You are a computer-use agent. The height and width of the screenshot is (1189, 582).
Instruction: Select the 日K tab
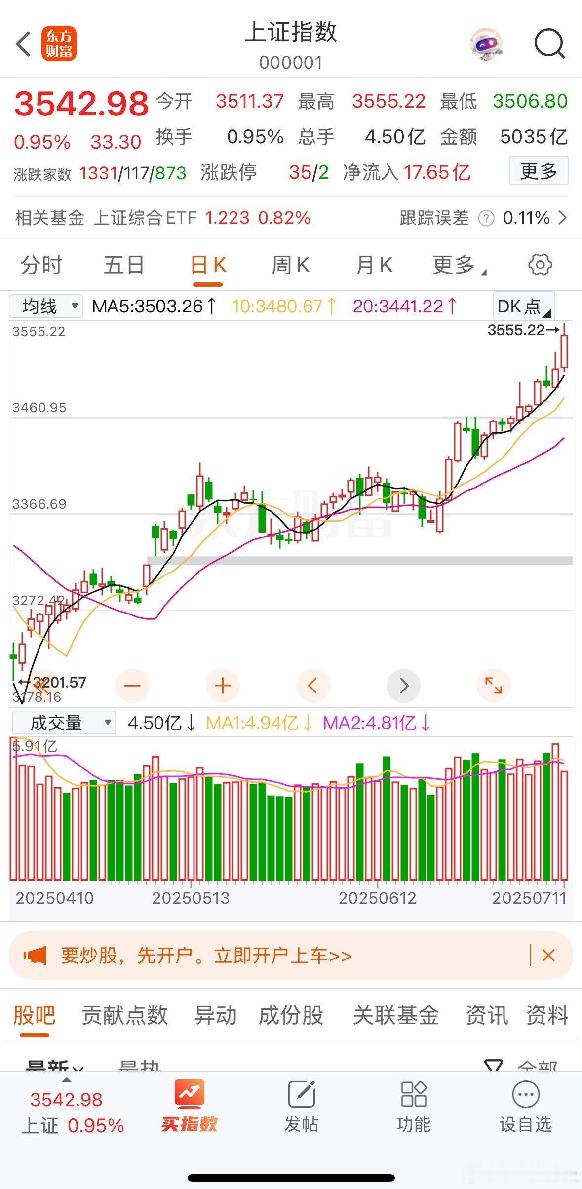(x=208, y=265)
